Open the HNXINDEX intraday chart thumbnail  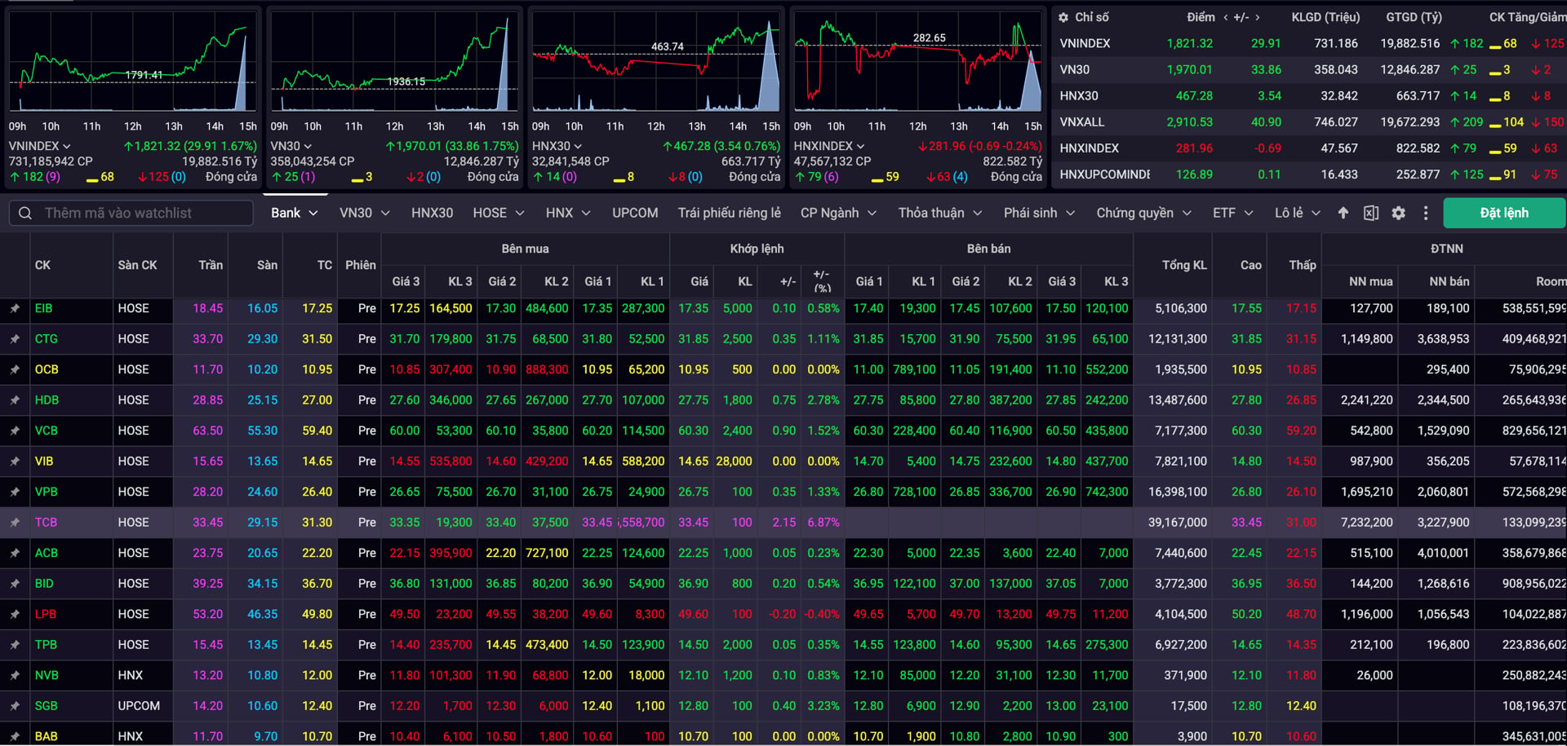[918, 62]
